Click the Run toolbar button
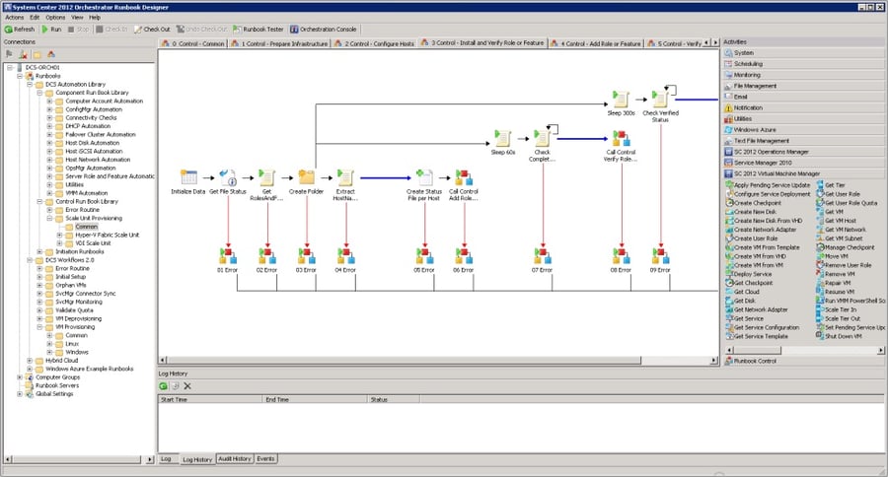The width and height of the screenshot is (888, 477). click(x=51, y=29)
